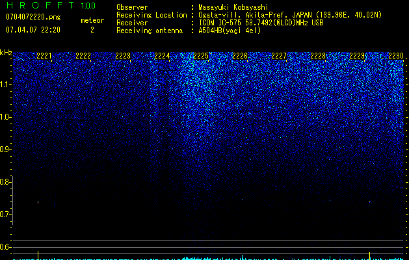Screen dimensions: 409x260
Task: Click the 2229 time marker
Action: 357,56
